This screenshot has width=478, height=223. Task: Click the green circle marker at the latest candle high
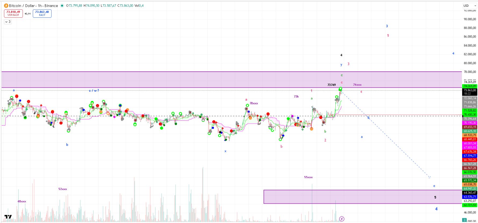tap(340, 89)
